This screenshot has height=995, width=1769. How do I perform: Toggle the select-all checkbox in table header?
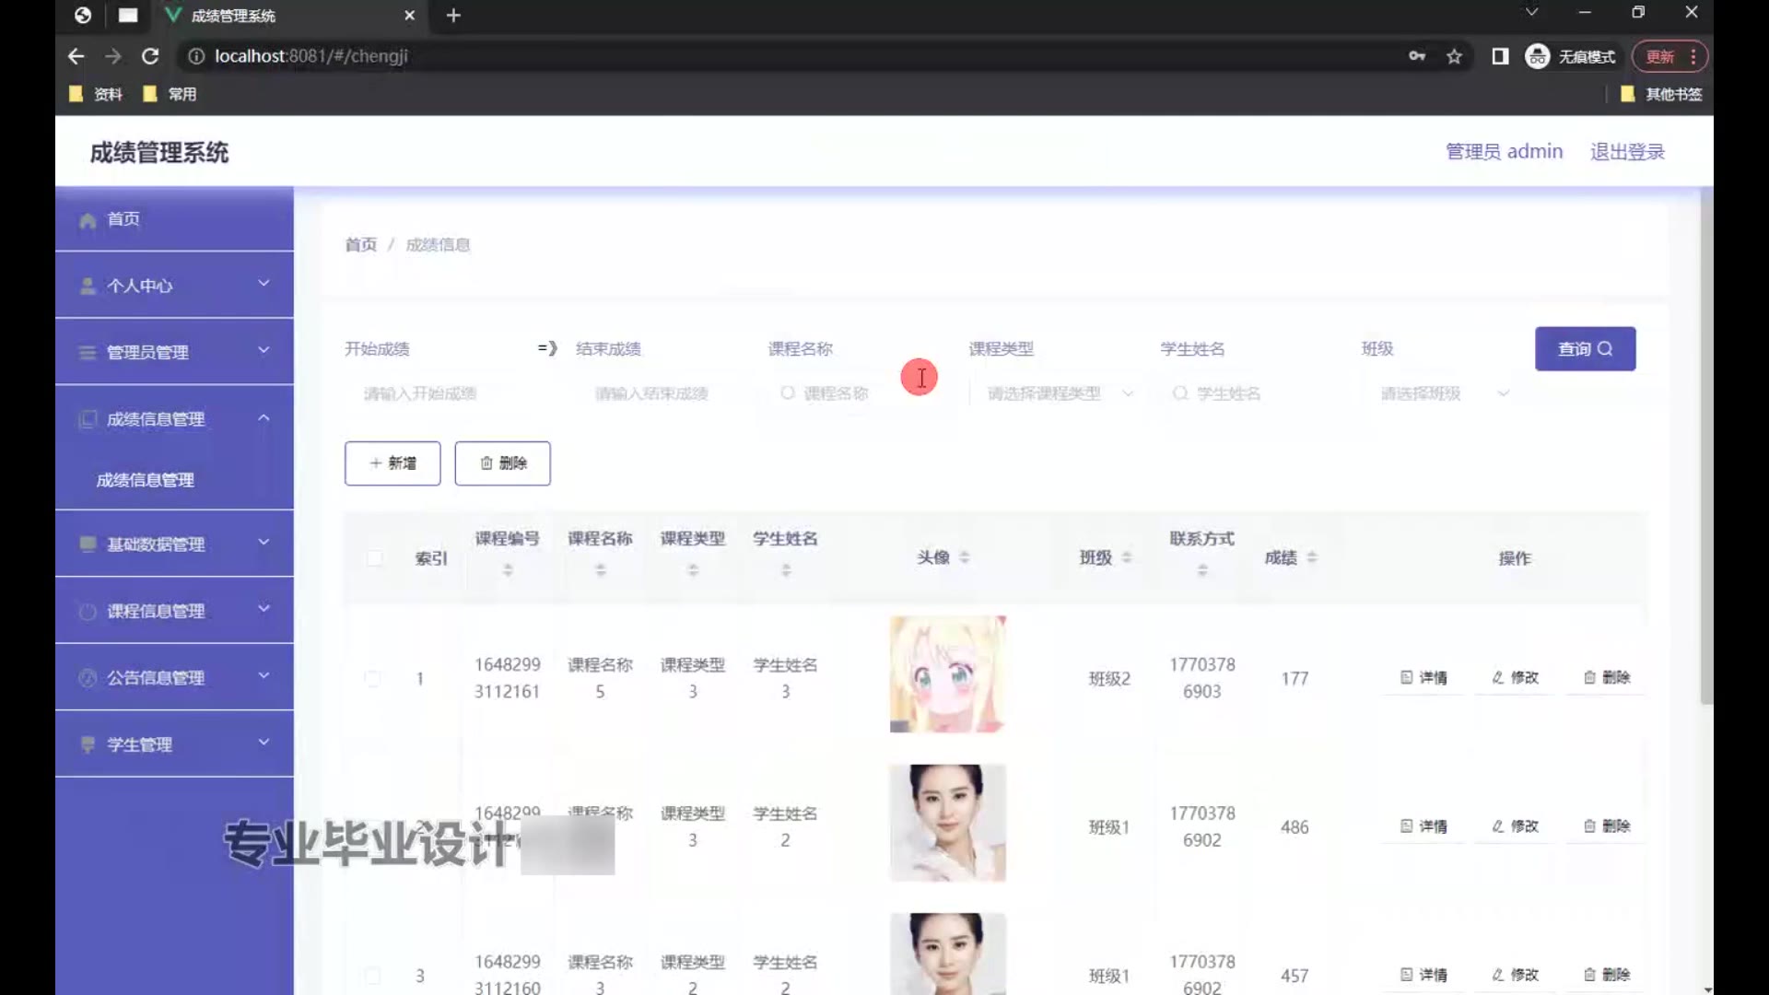tap(374, 557)
